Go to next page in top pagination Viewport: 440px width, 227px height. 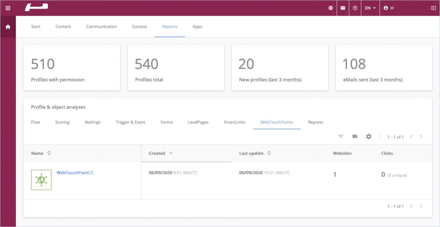point(421,136)
